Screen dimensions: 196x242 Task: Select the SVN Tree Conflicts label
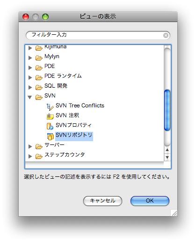(80, 106)
